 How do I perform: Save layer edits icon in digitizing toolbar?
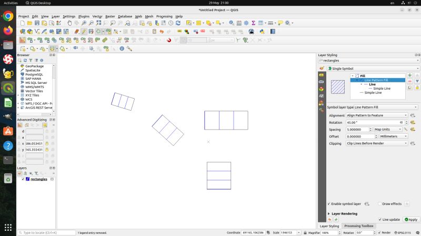pos(91,31)
